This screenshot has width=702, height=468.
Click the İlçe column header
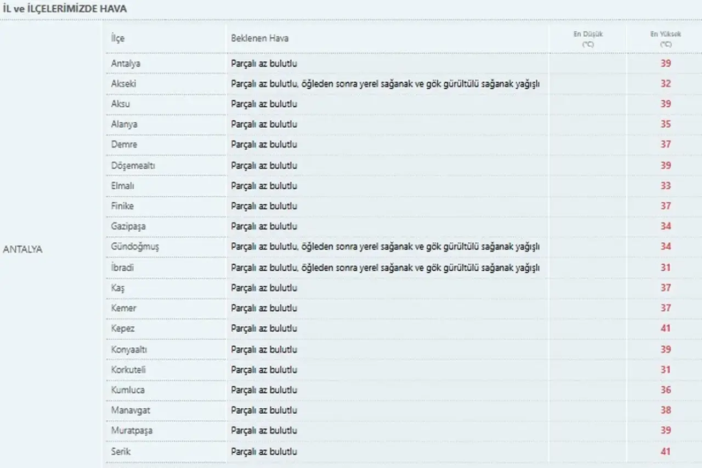(x=118, y=38)
